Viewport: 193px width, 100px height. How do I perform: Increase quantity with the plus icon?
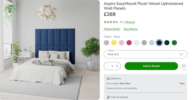point(117,66)
